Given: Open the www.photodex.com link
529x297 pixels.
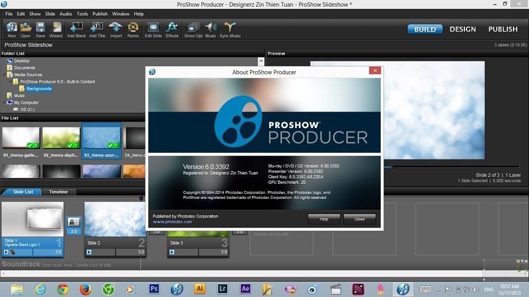Looking at the screenshot, I should [x=172, y=221].
